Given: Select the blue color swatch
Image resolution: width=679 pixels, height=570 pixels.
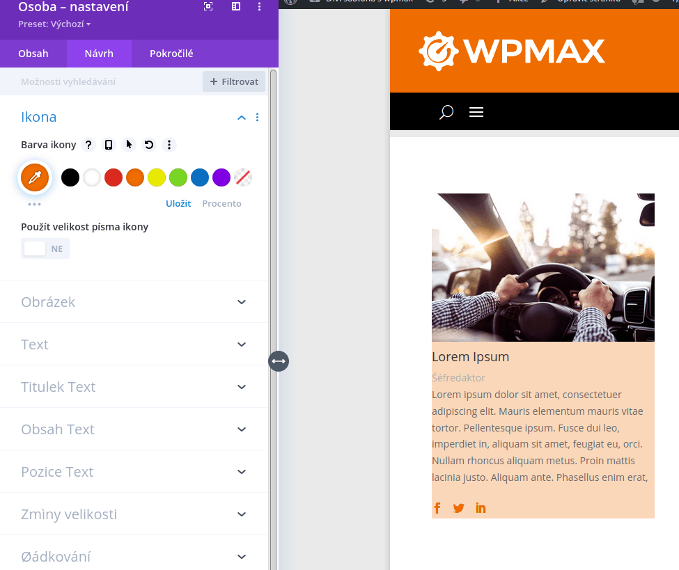Looking at the screenshot, I should [x=200, y=177].
